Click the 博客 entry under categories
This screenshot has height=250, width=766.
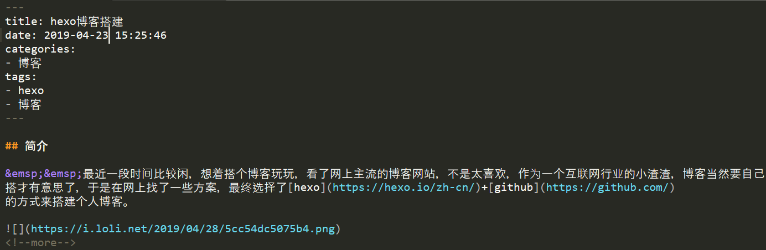tap(30, 63)
